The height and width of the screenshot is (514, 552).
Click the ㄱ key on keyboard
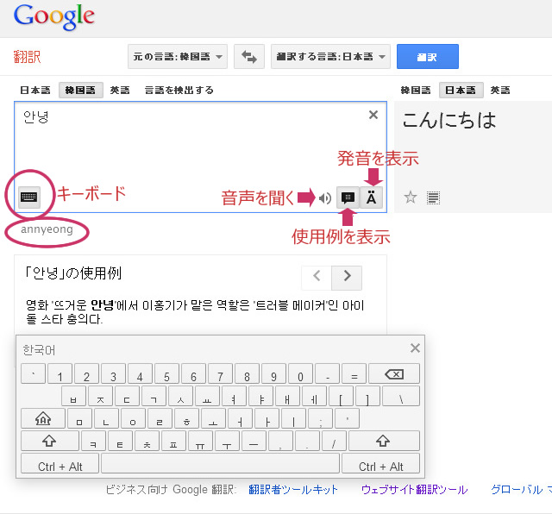tap(154, 396)
